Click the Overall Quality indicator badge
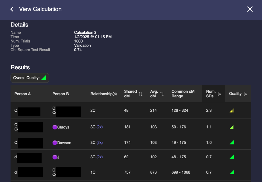 point(30,78)
